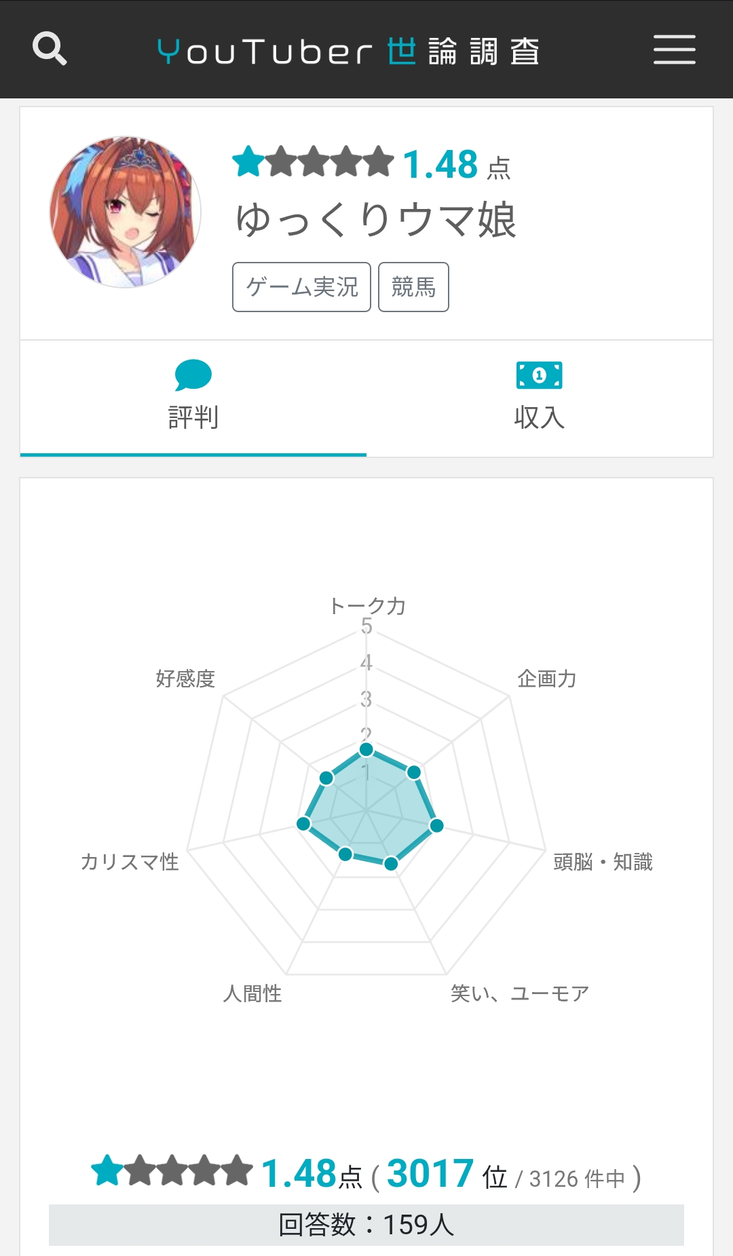Click the header star rating icons
The height and width of the screenshot is (1256, 733).
[314, 163]
